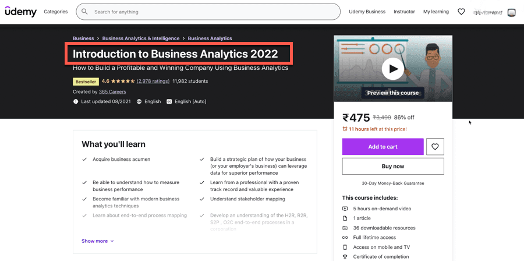Click the Add to cart button
The width and height of the screenshot is (524, 261).
click(x=383, y=147)
